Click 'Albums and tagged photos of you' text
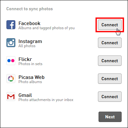This screenshot has width=128, height=128. pyautogui.click(x=46, y=28)
